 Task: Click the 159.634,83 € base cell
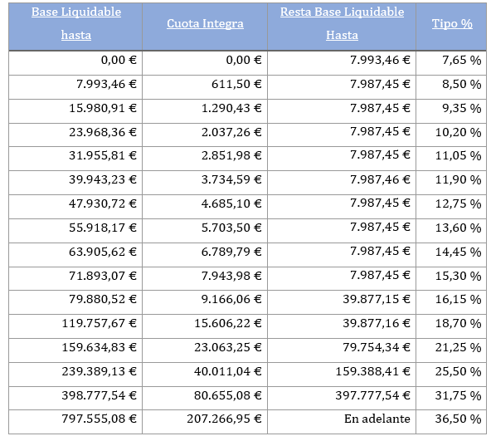(x=75, y=350)
